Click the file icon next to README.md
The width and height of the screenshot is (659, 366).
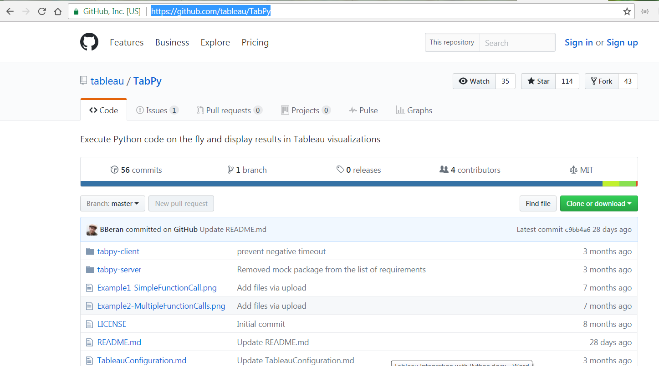(x=89, y=342)
